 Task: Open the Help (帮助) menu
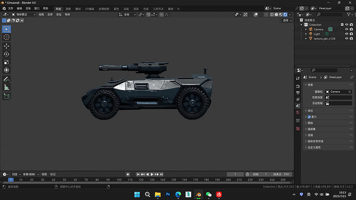point(46,8)
